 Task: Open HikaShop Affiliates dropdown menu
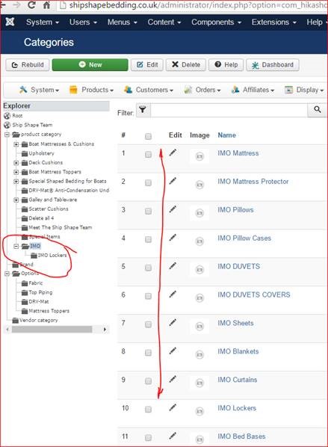(253, 90)
